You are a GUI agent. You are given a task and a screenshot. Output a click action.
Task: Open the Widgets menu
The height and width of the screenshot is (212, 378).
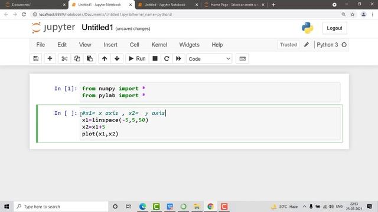[x=189, y=45]
